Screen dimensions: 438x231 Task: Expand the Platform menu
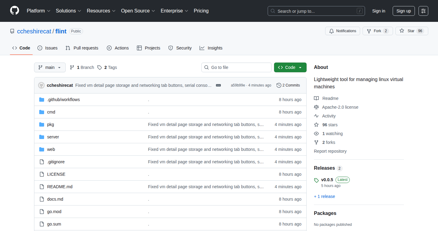(x=38, y=11)
